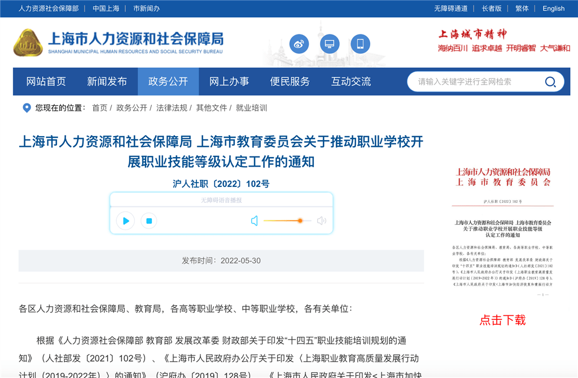
Task: Click the keyword search input field
Action: pyautogui.click(x=474, y=82)
